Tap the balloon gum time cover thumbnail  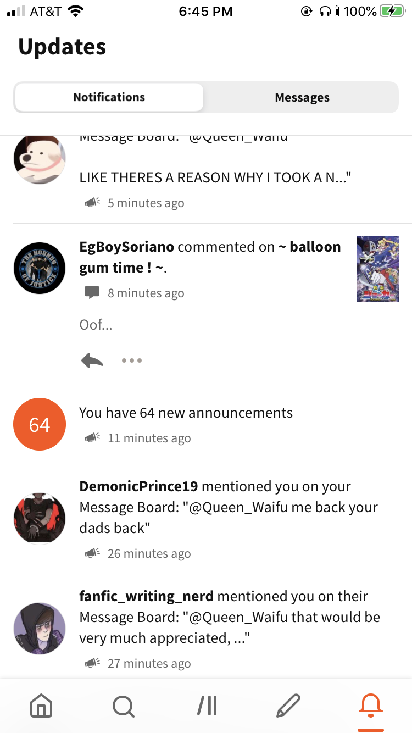[377, 269]
